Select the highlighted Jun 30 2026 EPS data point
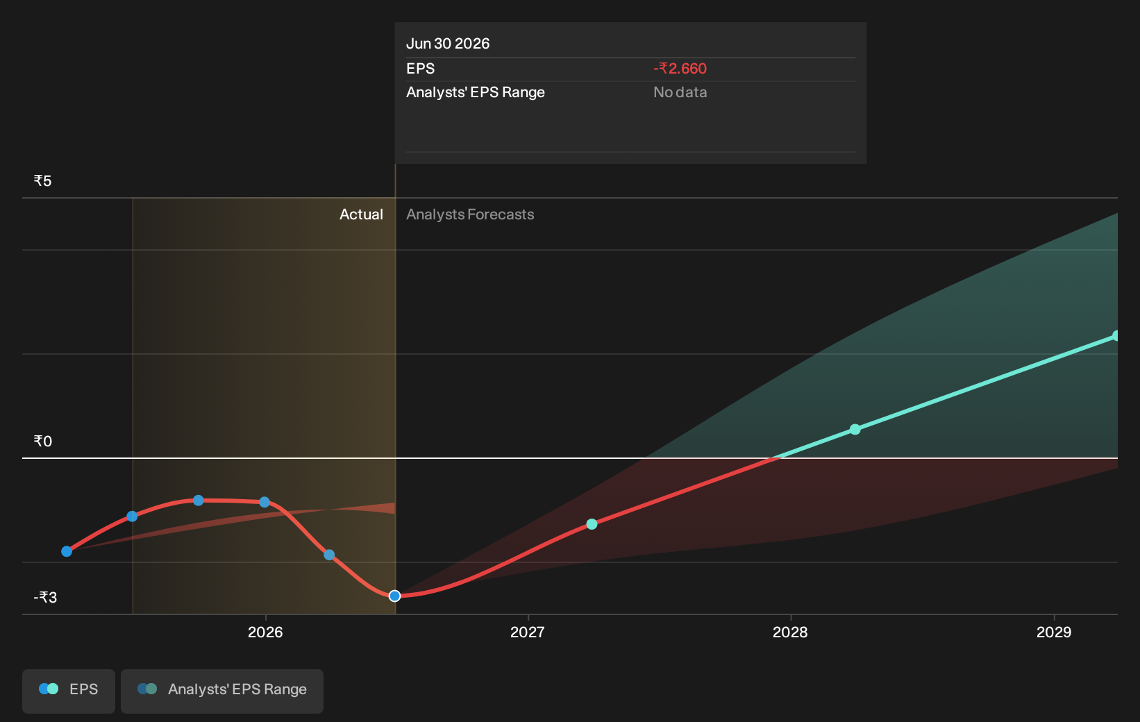 tap(394, 596)
